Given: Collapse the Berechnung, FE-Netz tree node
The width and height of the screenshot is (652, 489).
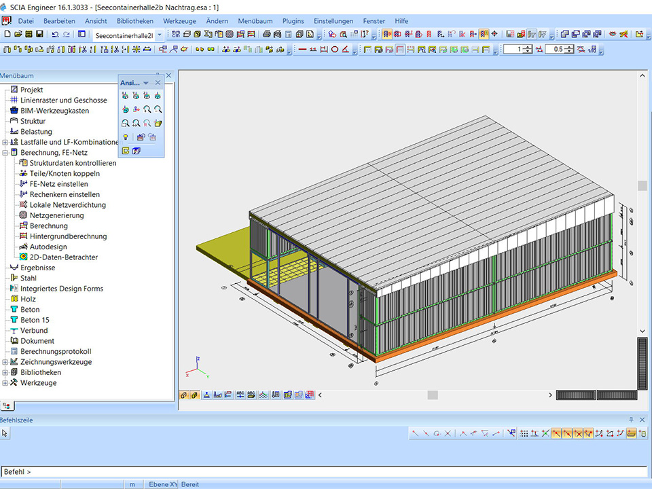Looking at the screenshot, I should (x=5, y=153).
